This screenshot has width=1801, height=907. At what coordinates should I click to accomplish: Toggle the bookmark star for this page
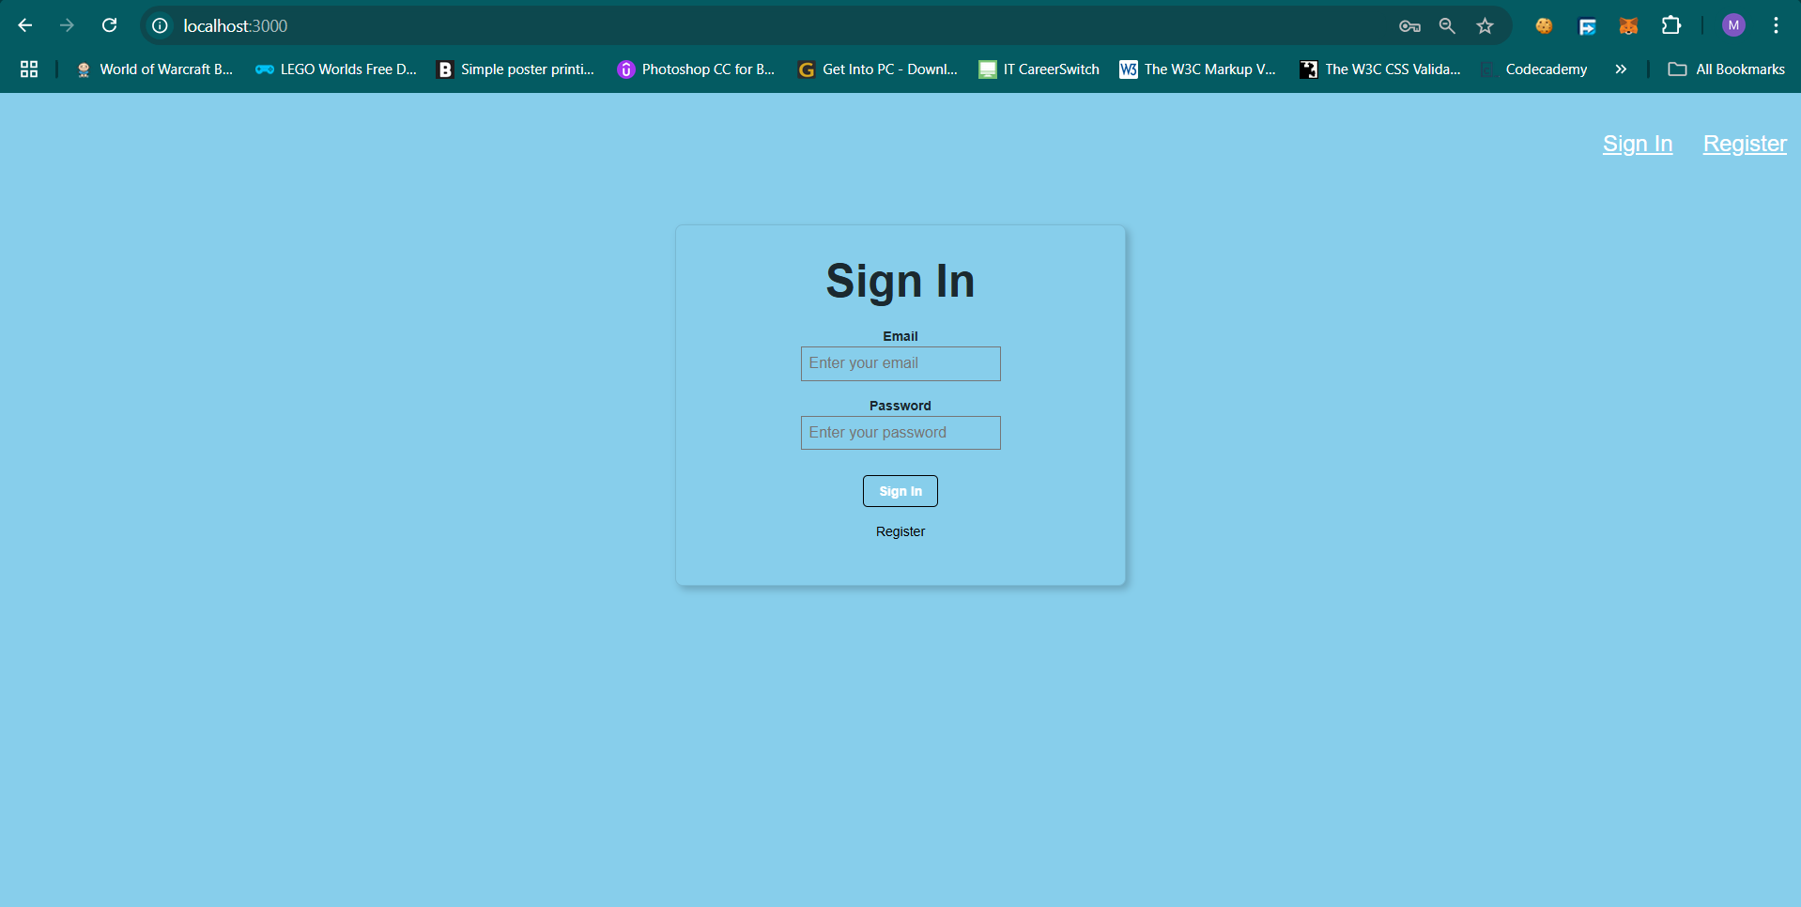pos(1485,25)
